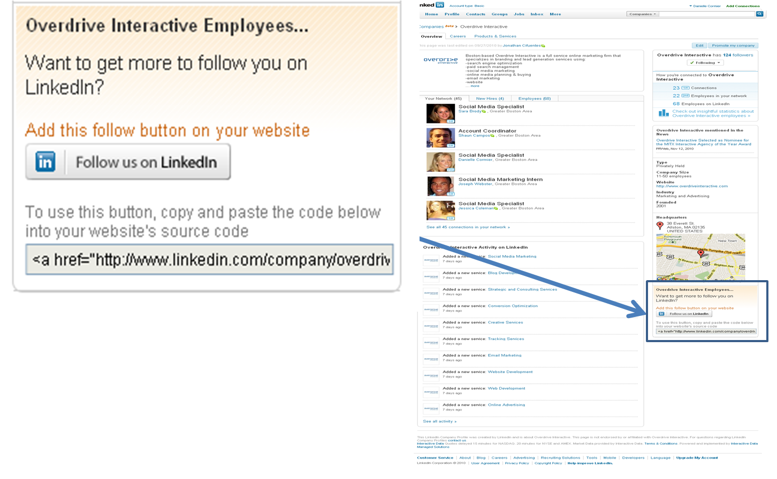Click Privacy Policy footer link
The width and height of the screenshot is (777, 479).
516,463
